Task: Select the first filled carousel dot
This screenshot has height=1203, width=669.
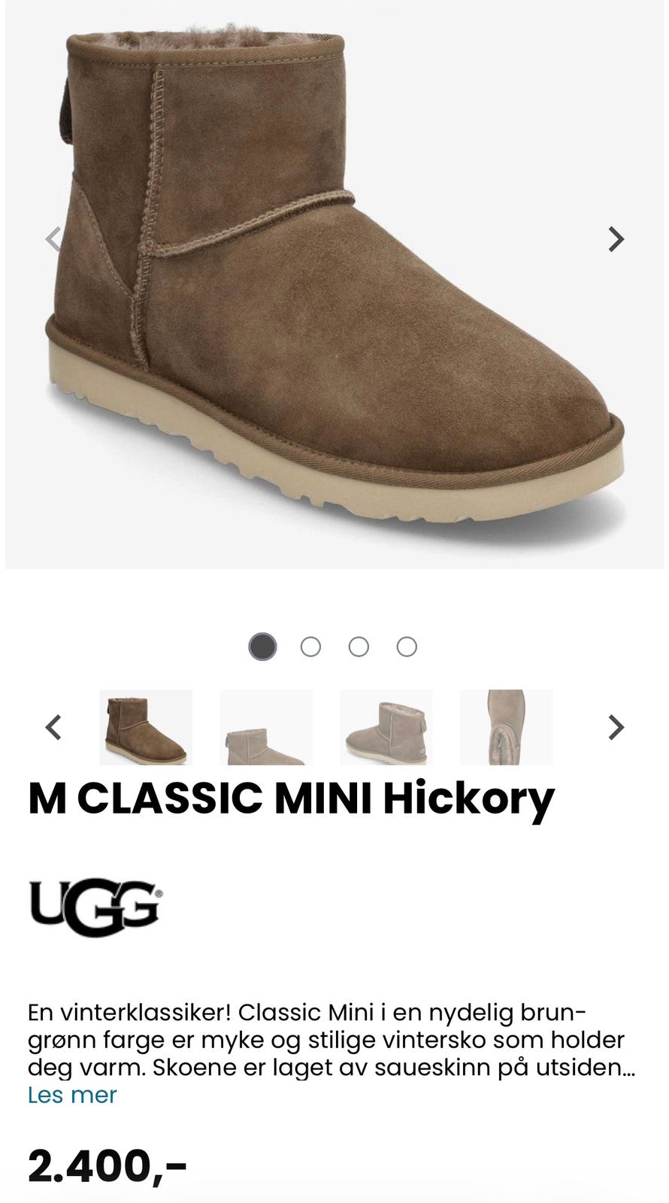Action: pyautogui.click(x=262, y=647)
